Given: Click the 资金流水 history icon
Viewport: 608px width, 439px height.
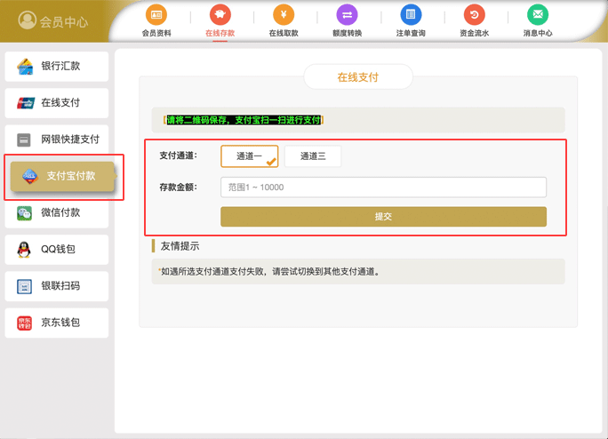Looking at the screenshot, I should click(x=474, y=14).
